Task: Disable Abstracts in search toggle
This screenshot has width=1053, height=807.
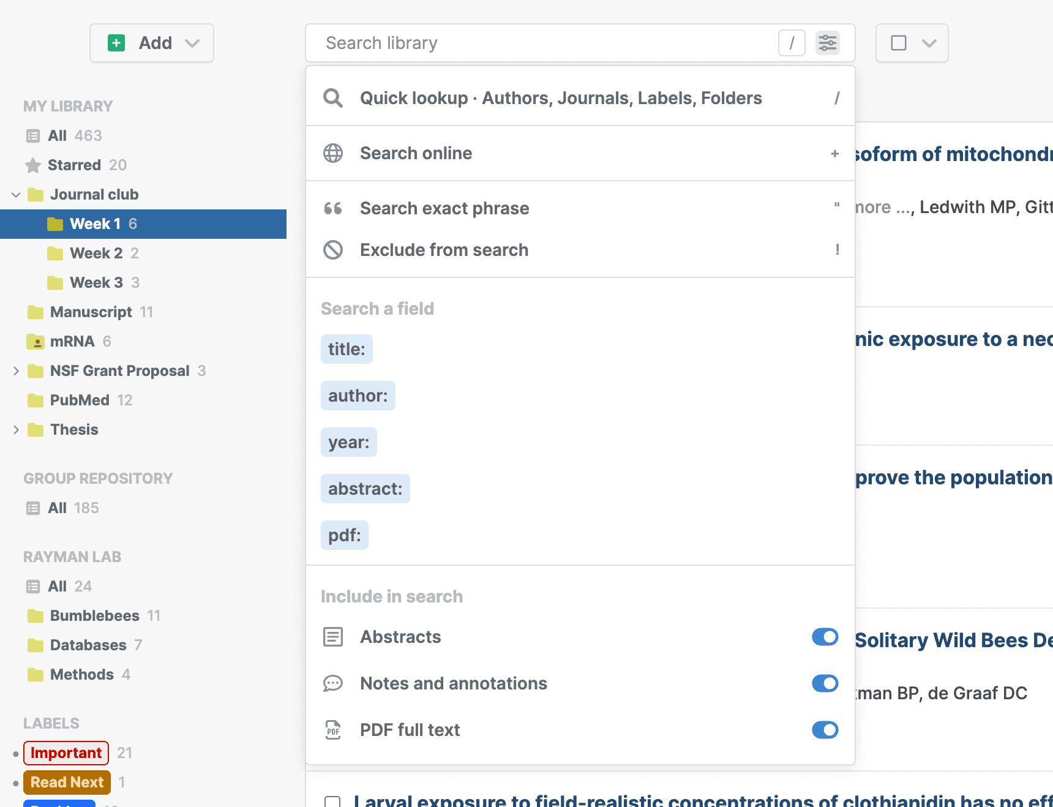Action: tap(825, 637)
